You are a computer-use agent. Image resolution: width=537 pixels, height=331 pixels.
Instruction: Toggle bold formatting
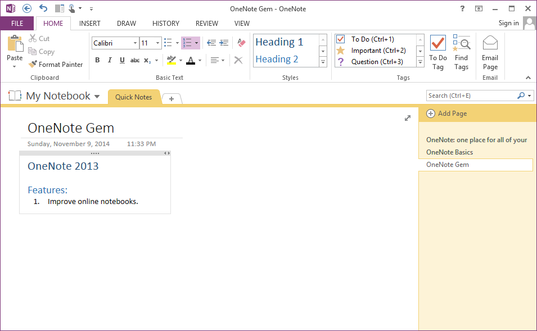pyautogui.click(x=98, y=60)
